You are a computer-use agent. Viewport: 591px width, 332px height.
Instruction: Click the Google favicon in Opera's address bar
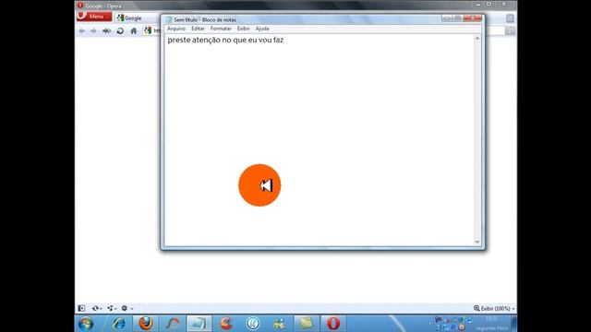click(x=148, y=30)
